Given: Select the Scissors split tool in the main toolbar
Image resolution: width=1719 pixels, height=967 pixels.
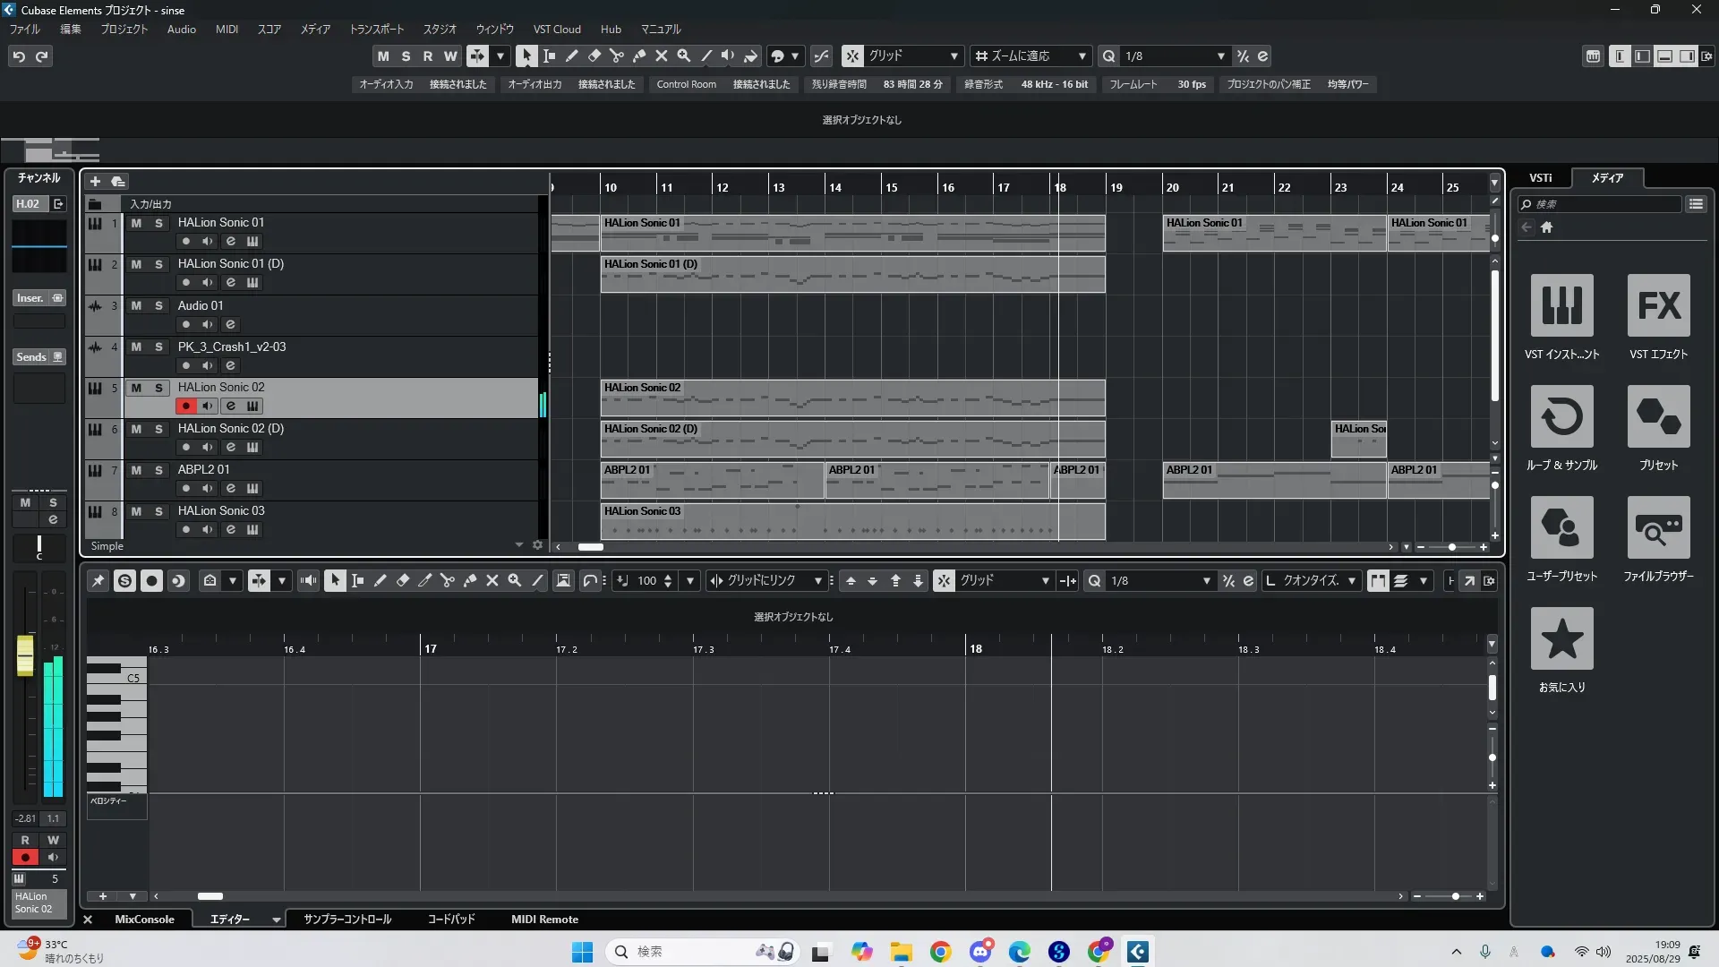Looking at the screenshot, I should (616, 56).
